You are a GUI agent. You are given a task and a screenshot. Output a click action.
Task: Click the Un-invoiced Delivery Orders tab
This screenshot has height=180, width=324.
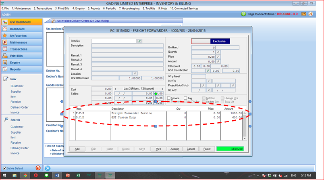[83, 21]
